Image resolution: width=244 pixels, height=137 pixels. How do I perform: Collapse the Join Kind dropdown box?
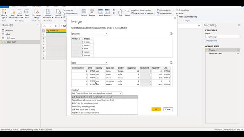tap(97, 94)
